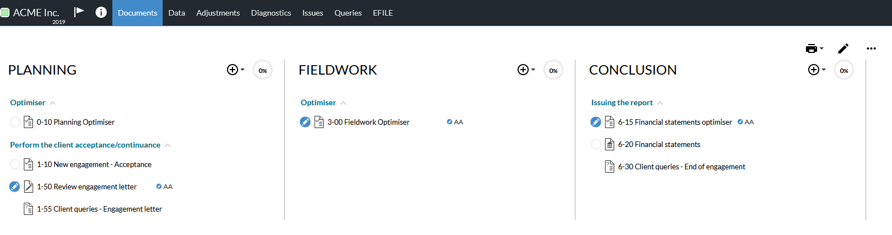Click the Planning 0% progress indicator
The height and width of the screenshot is (235, 892).
(263, 70)
